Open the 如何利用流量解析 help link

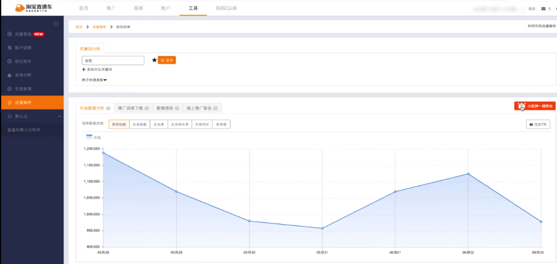coord(541,27)
